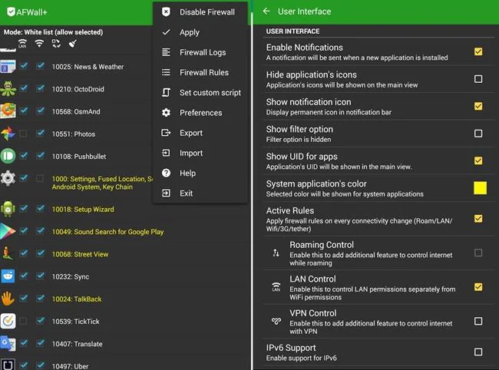
Task: Go back with User Interface arrow
Action: [266, 12]
